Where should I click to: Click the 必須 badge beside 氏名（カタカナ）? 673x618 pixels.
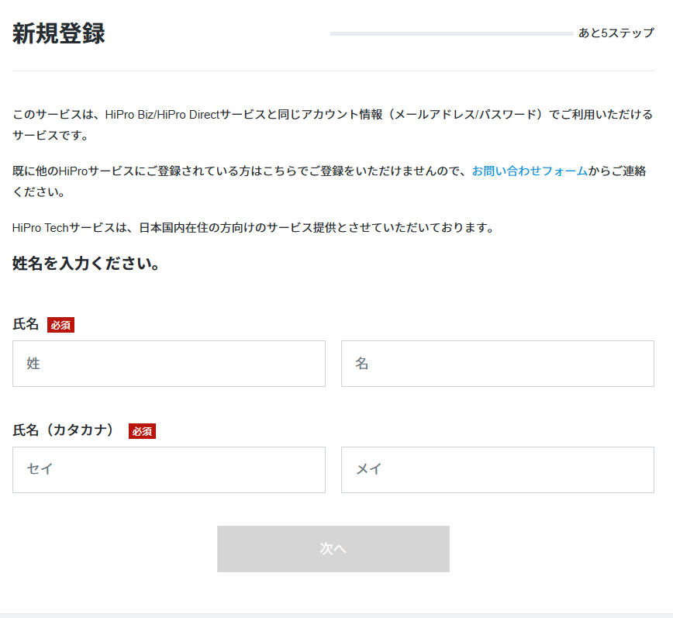pos(142,431)
